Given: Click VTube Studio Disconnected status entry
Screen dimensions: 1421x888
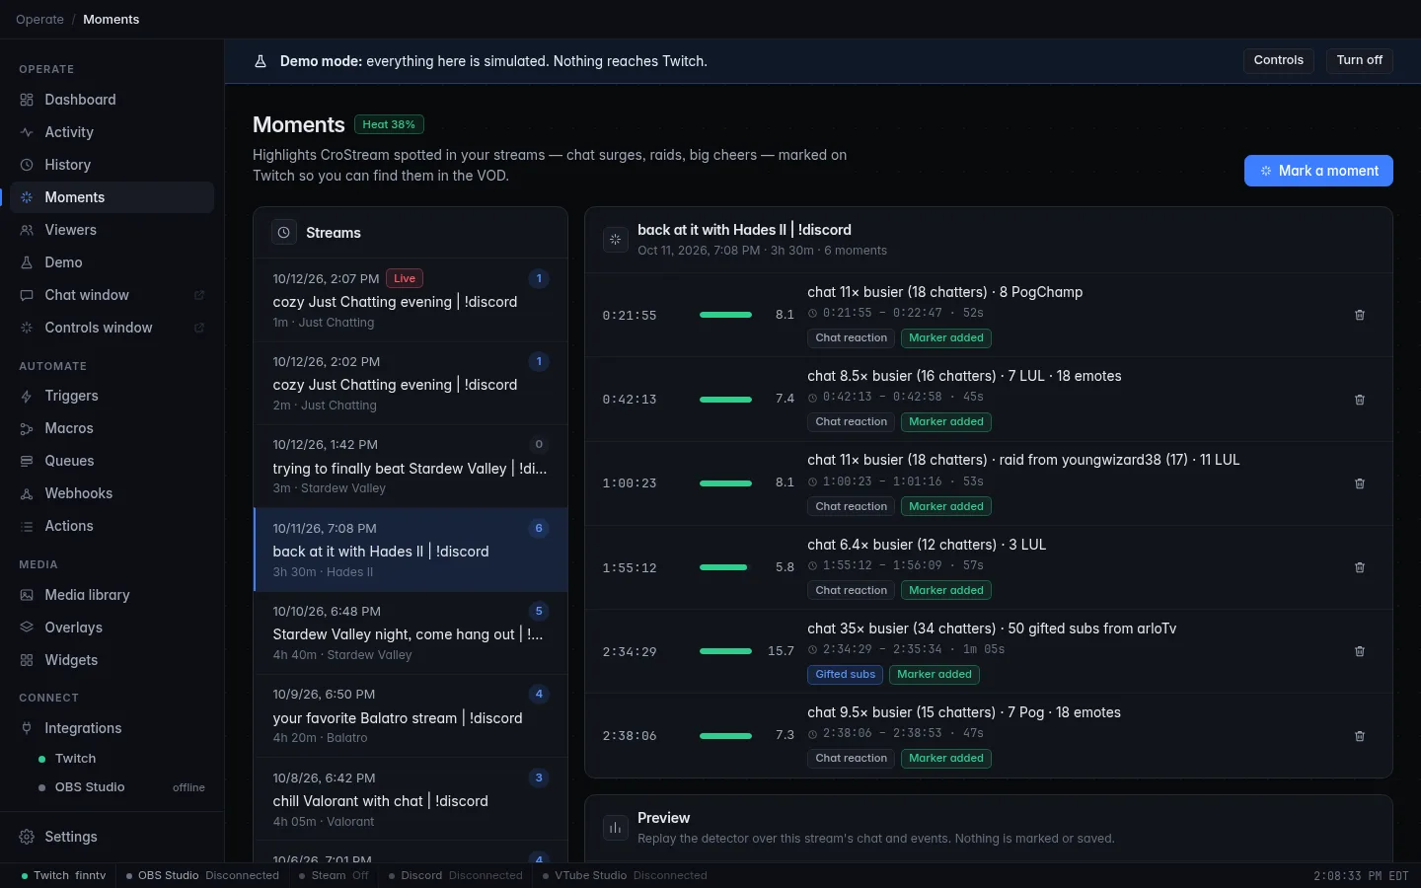Looking at the screenshot, I should [625, 875].
